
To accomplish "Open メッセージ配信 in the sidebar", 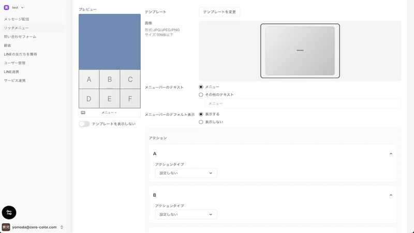I will (x=17, y=19).
